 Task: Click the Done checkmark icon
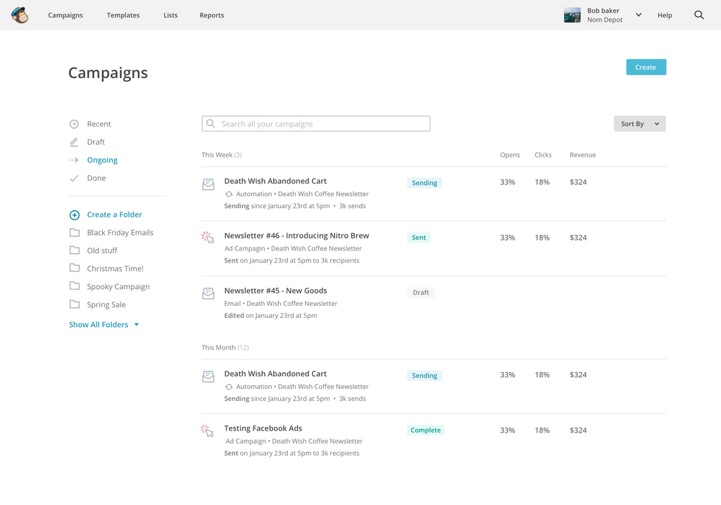point(74,179)
